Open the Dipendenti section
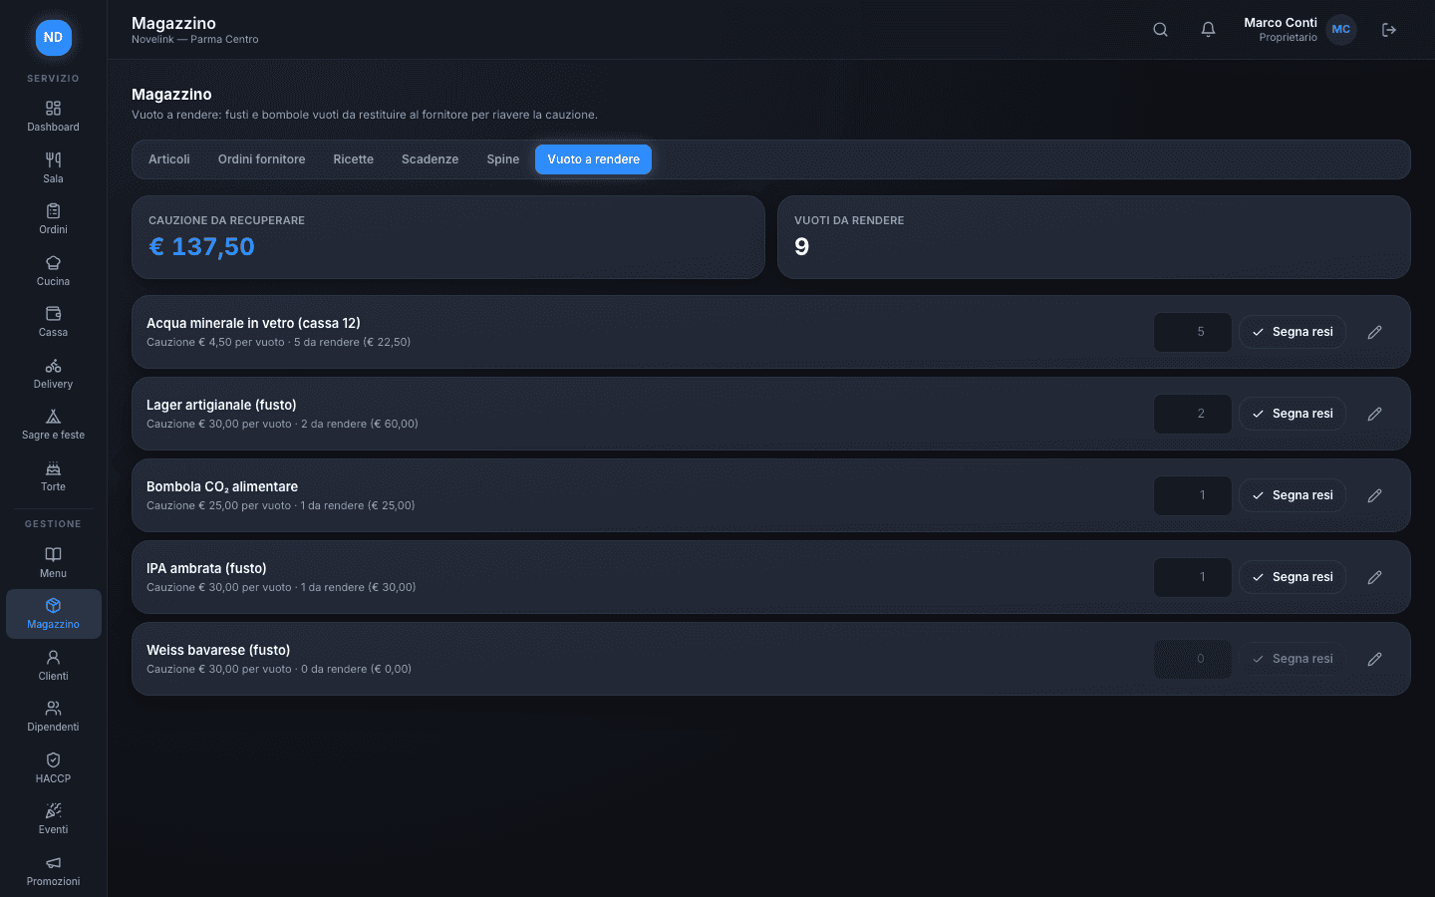This screenshot has height=897, width=1435. click(x=54, y=716)
